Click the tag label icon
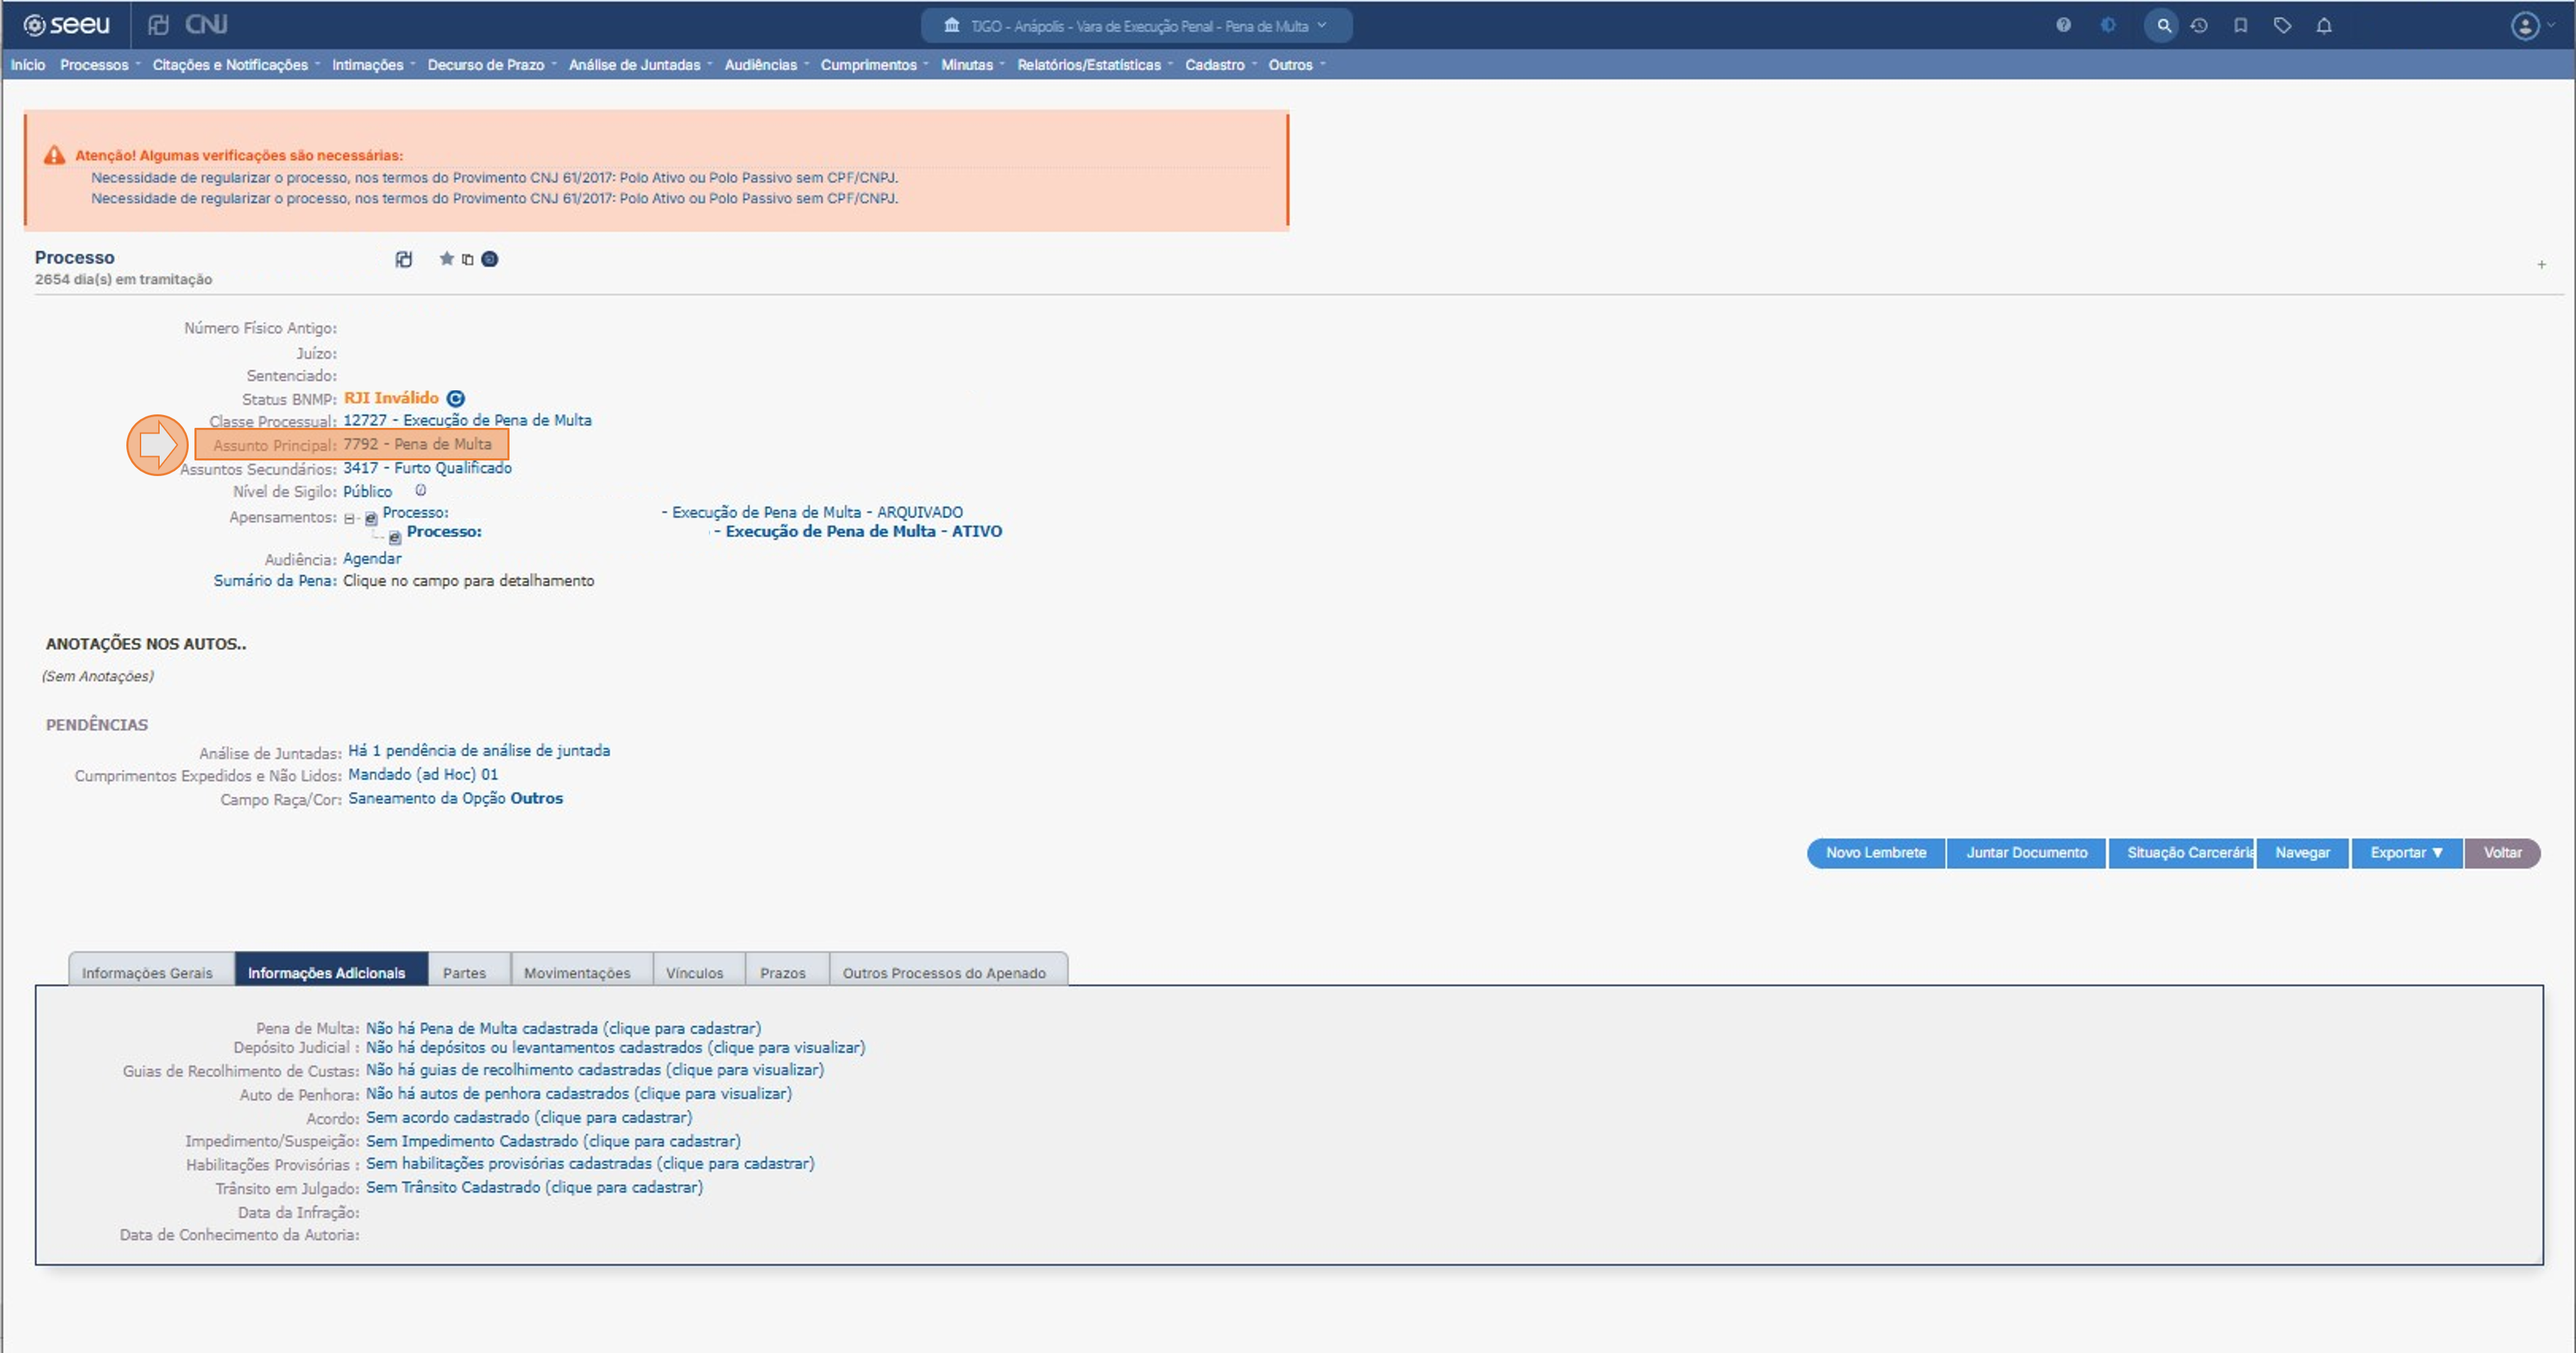 pos(2282,25)
